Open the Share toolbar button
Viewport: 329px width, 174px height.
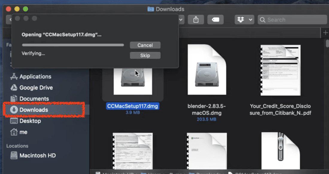(x=196, y=20)
